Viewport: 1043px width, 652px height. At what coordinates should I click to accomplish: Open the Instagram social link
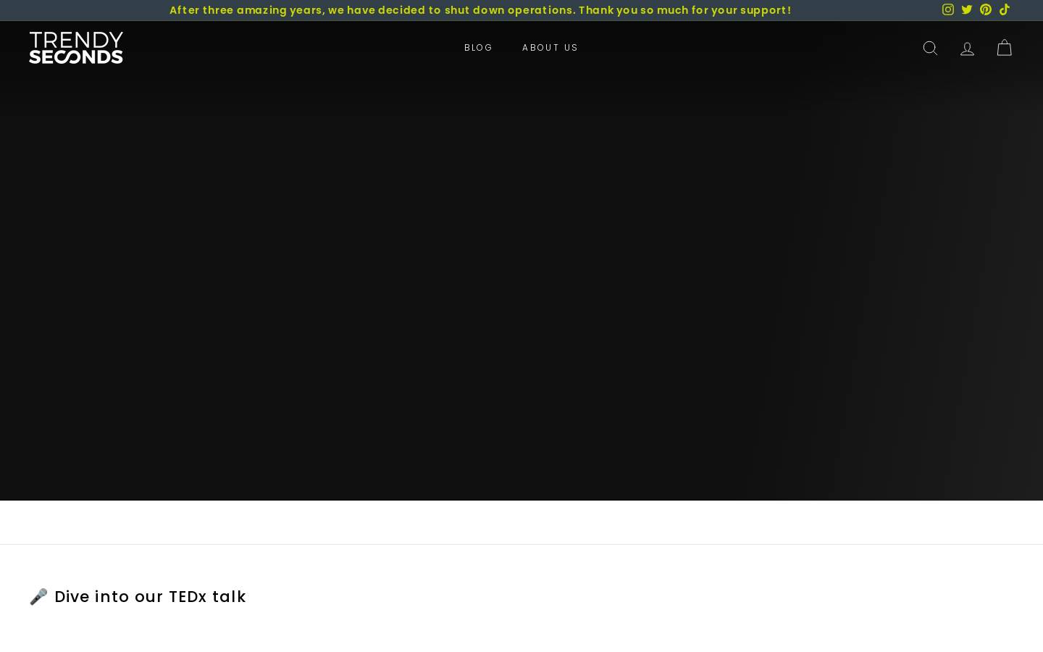pyautogui.click(x=947, y=9)
